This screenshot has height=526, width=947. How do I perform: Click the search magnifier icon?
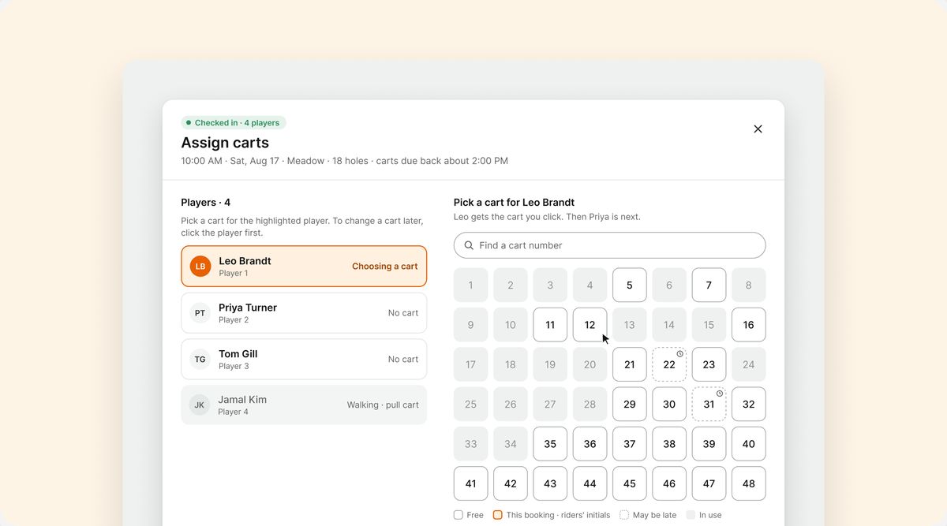tap(469, 245)
